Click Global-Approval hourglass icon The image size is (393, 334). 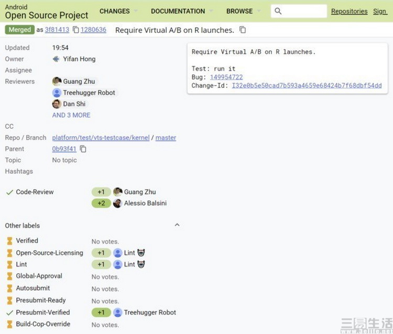point(9,276)
